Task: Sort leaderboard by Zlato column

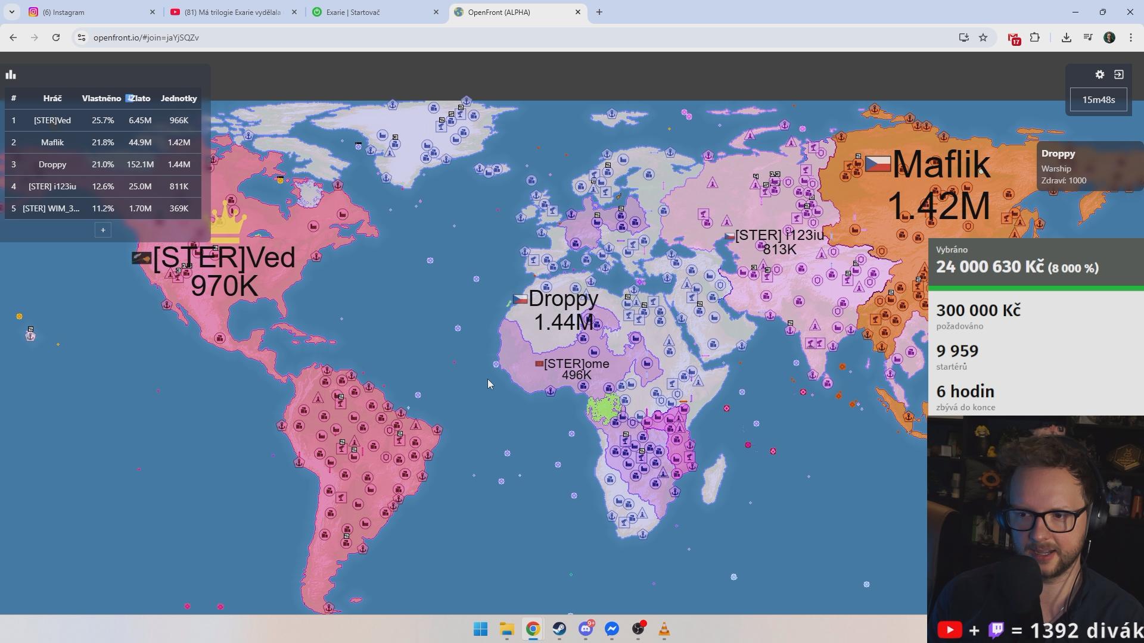Action: (x=139, y=98)
